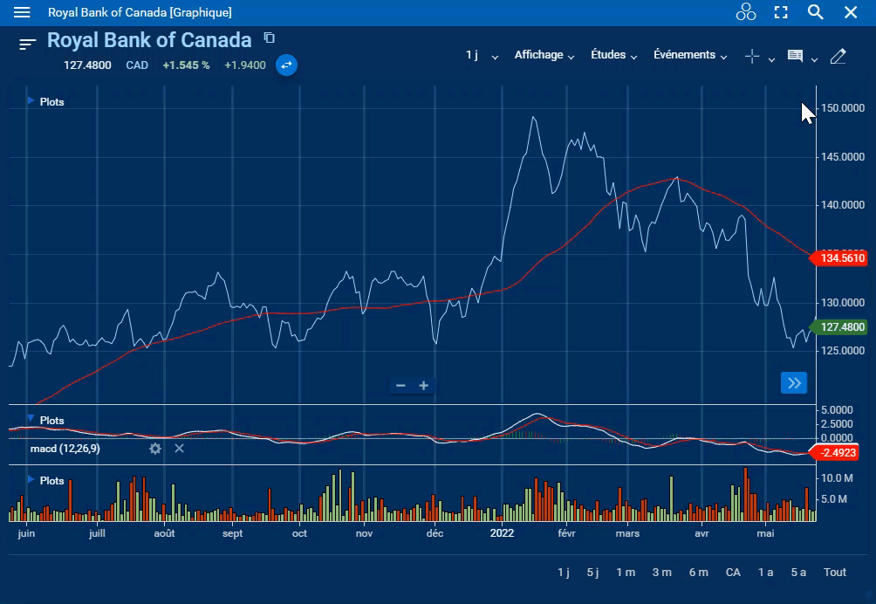876x604 pixels.
Task: Open MACD study settings gear
Action: coord(155,449)
